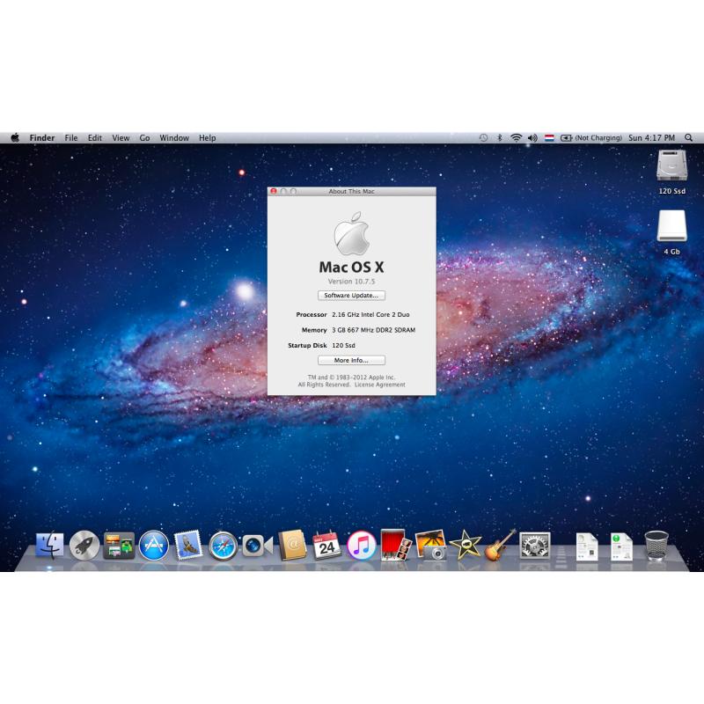Open the Trash in the Dock
Viewport: 704px width, 704px height.
[656, 545]
